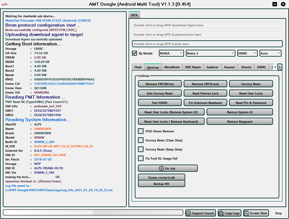
Task: Click Read Pattren Lock button
Action: pyautogui.click(x=205, y=93)
